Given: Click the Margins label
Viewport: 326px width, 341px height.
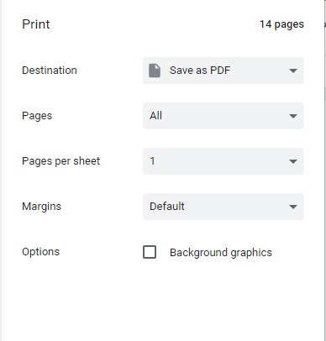Looking at the screenshot, I should coord(41,207).
